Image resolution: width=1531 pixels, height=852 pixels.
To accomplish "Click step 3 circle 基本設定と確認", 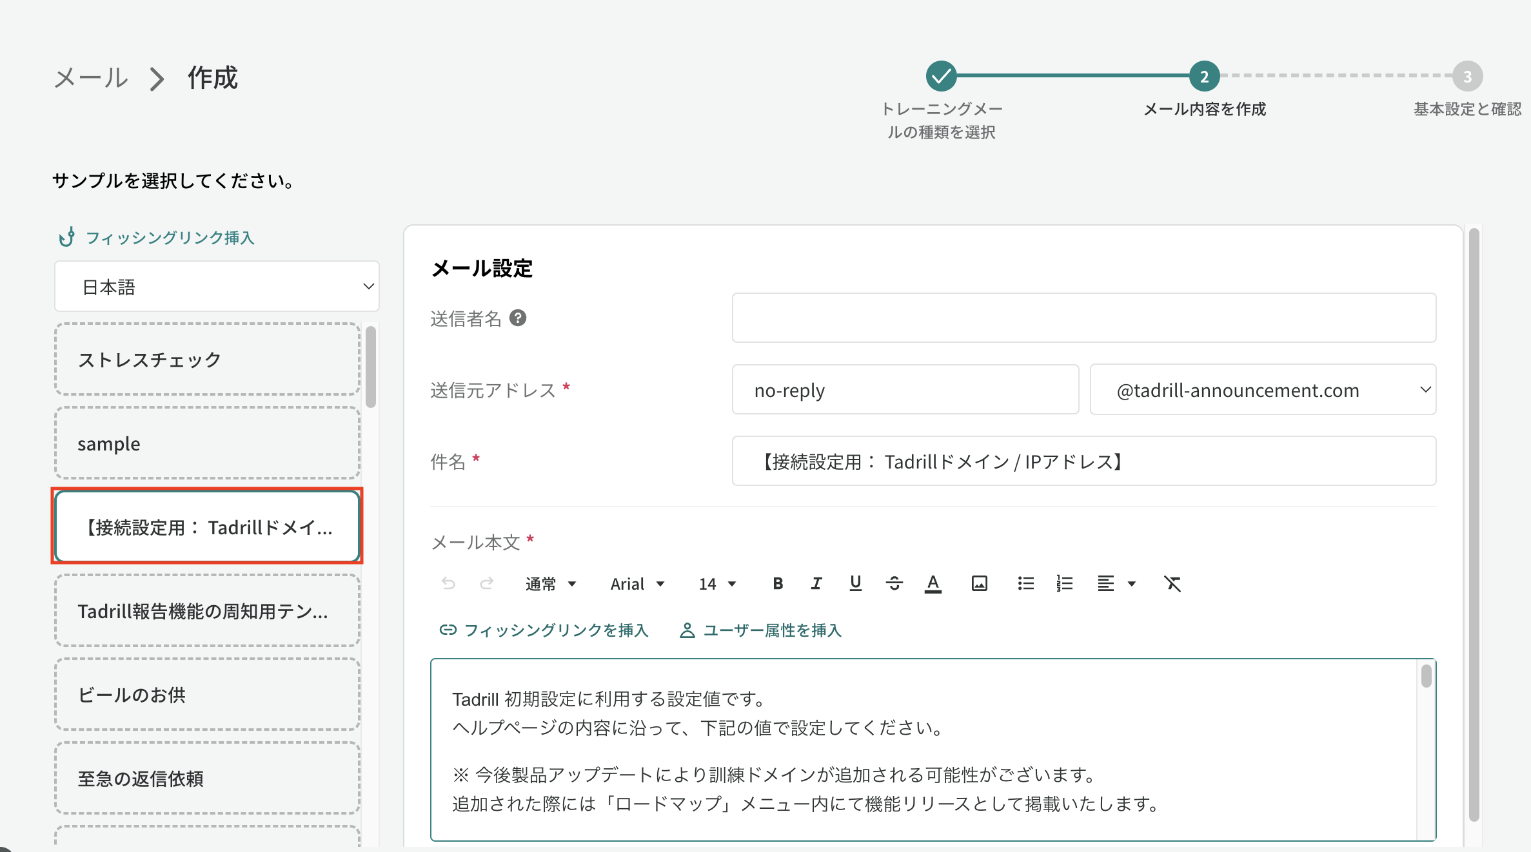I will point(1467,76).
